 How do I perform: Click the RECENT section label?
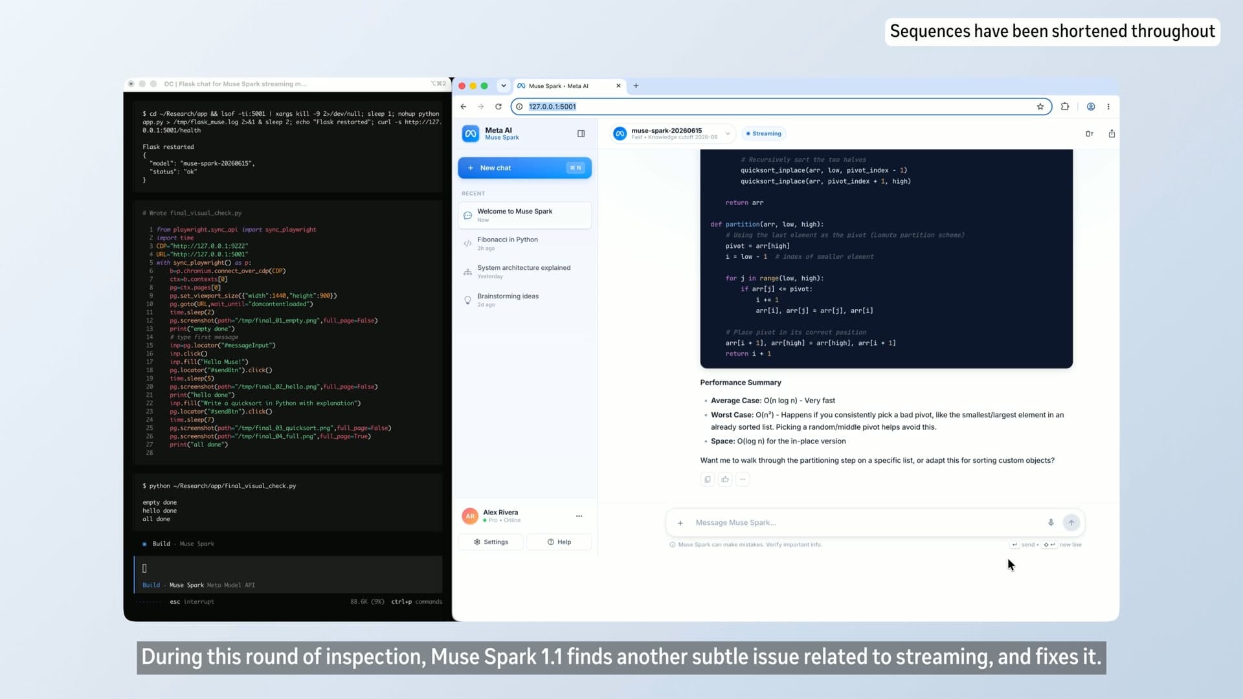point(473,194)
